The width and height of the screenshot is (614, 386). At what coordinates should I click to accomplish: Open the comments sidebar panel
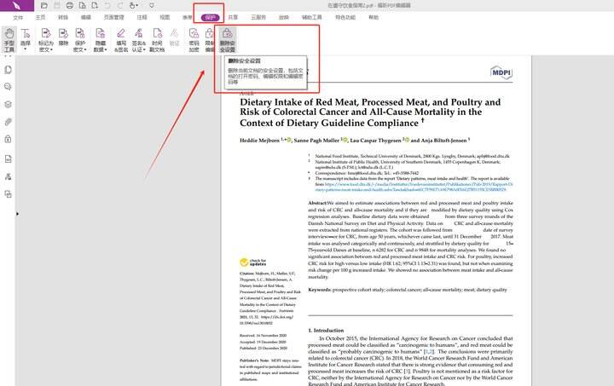pos(8,87)
